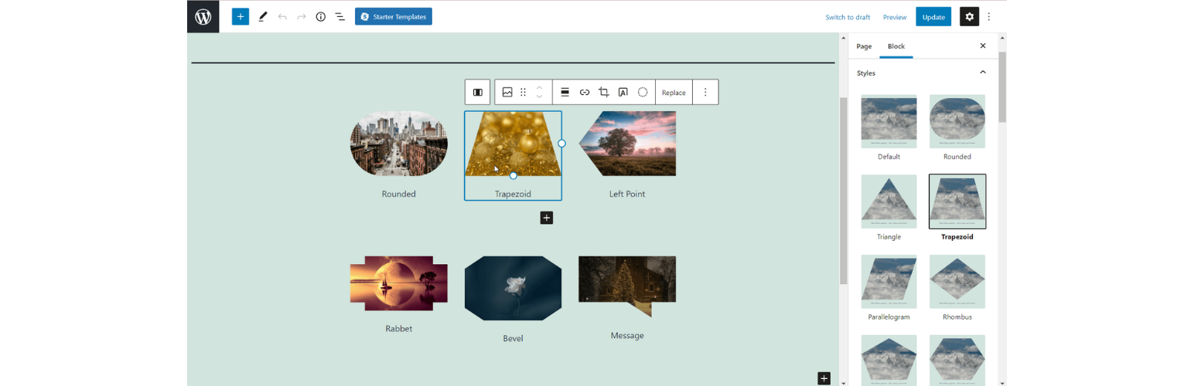Click the editor canvas scrollbar
1194x386 pixels.
[844, 191]
